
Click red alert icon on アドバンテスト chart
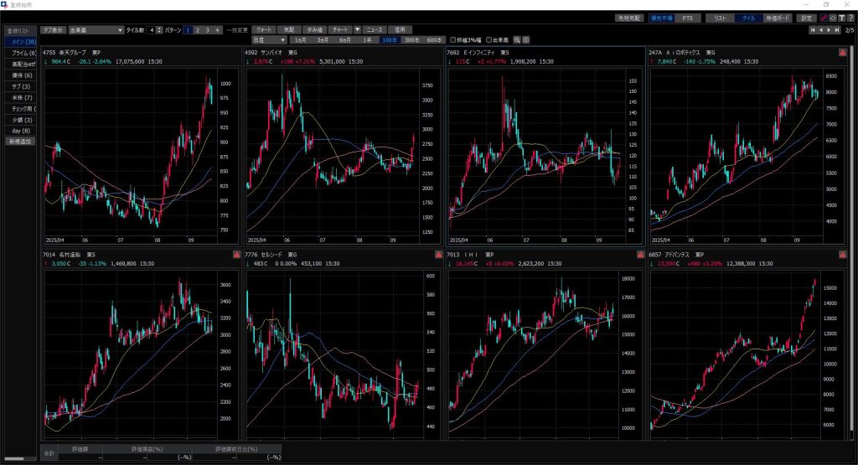[840, 253]
